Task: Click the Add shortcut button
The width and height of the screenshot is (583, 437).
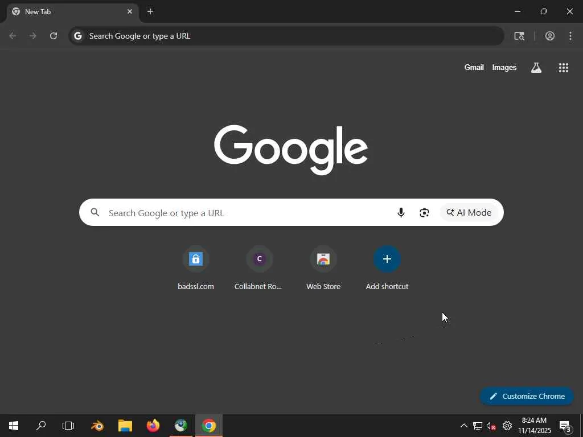Action: coord(387,267)
